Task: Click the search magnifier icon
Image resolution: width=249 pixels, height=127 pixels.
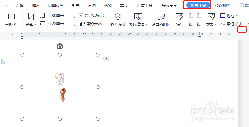Action: 242,5
